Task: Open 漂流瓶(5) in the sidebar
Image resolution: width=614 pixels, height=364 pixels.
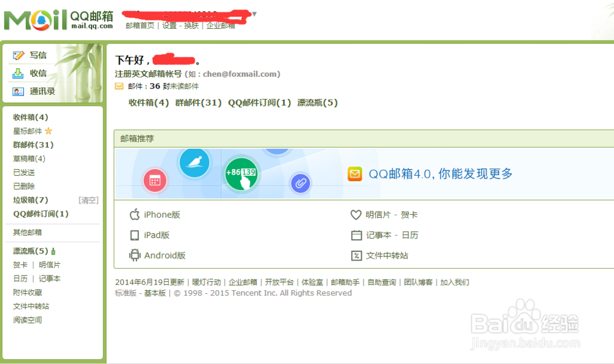Action: 31,251
